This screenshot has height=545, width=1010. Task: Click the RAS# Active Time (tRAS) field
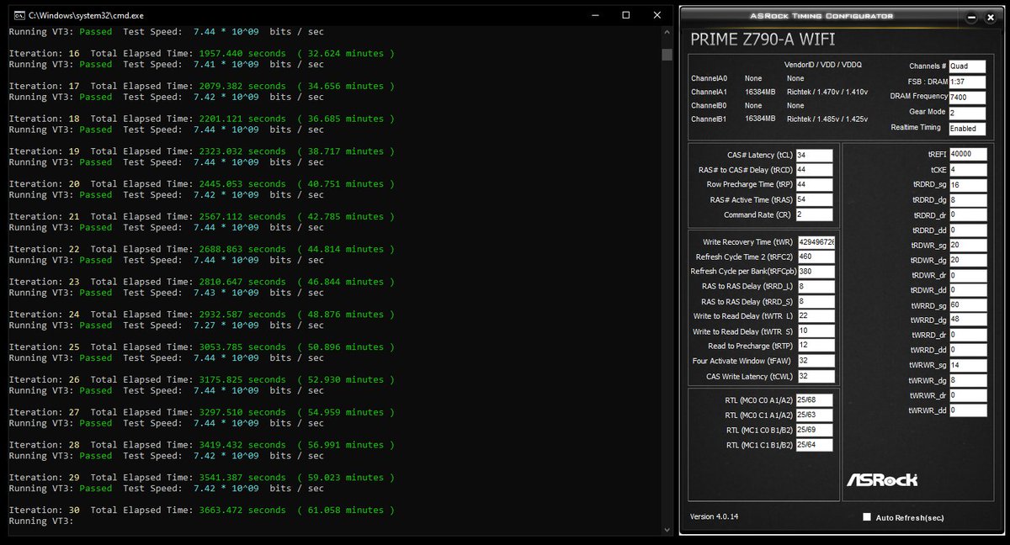[815, 200]
